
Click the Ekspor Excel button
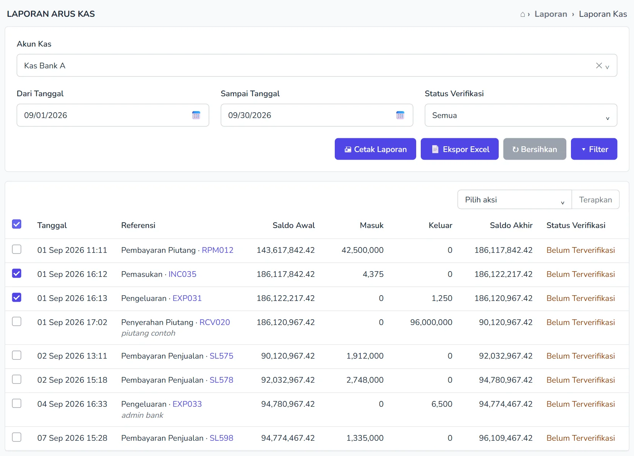460,149
